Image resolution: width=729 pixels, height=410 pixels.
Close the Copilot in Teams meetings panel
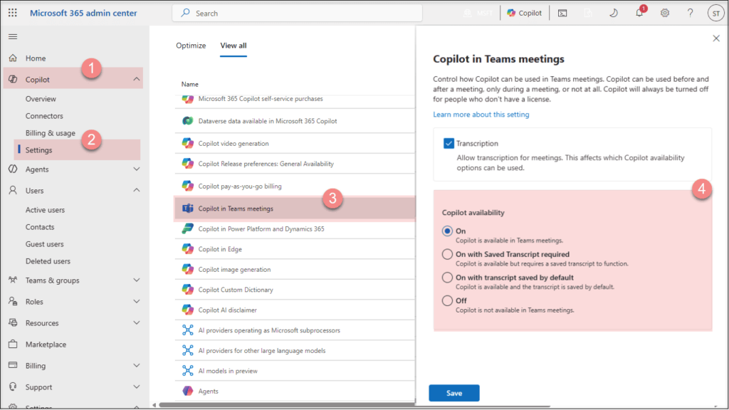coord(716,38)
